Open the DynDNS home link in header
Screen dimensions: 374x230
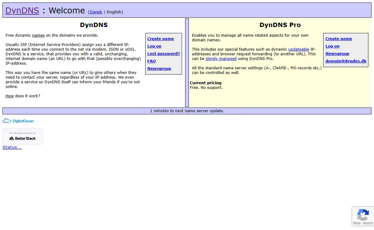point(22,10)
